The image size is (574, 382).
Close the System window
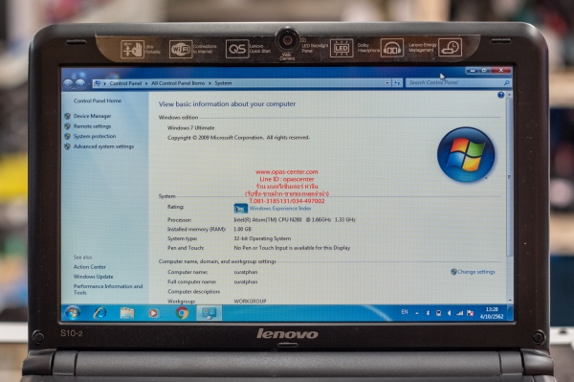pyautogui.click(x=500, y=70)
